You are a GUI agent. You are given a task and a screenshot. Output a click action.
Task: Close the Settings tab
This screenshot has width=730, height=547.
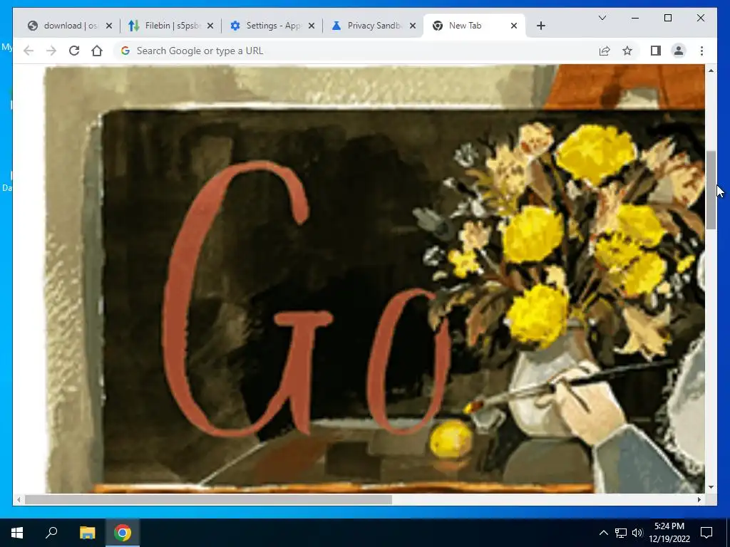(x=312, y=26)
